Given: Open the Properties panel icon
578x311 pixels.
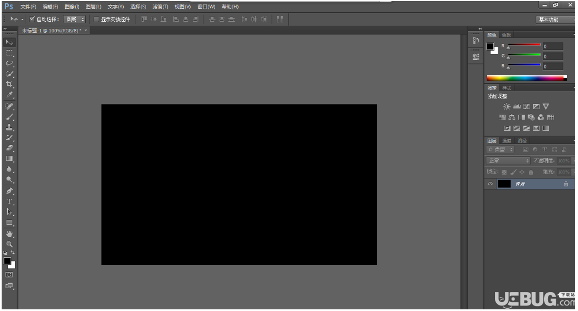Looking at the screenshot, I should [476, 57].
